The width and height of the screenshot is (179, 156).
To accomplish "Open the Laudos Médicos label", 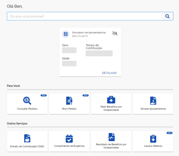I will (153, 146).
